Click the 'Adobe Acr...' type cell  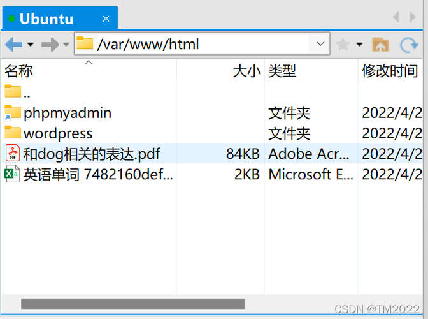[309, 154]
